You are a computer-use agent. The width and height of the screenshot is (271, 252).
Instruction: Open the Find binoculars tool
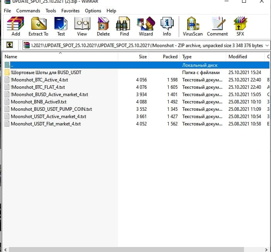click(x=124, y=26)
